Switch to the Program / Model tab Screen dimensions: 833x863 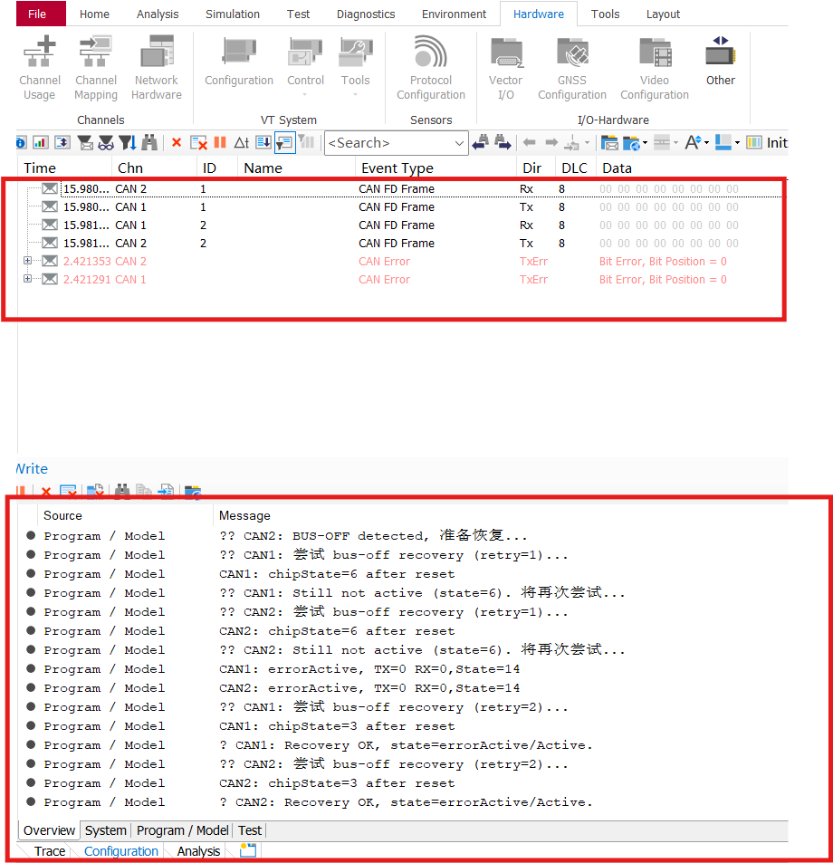tap(182, 830)
